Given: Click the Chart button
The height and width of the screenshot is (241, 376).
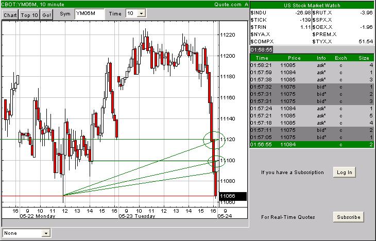Looking at the screenshot, I should [x=10, y=15].
